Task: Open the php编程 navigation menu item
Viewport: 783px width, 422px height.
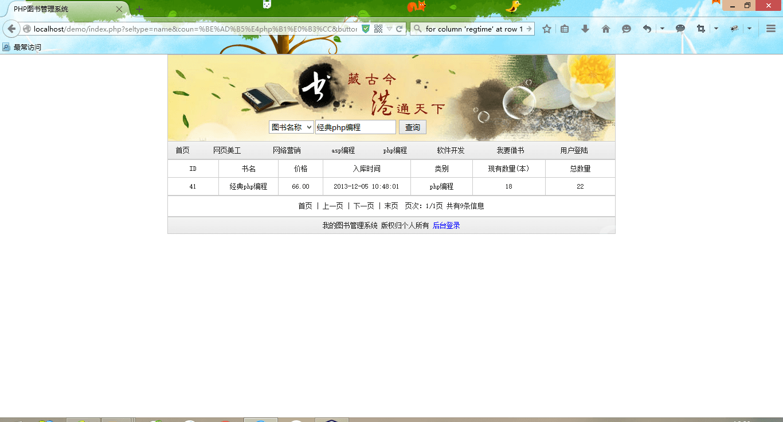Action: tap(395, 150)
